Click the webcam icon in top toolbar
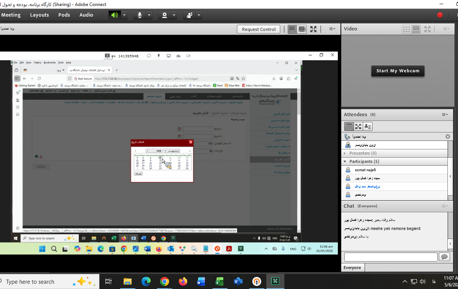458x289 pixels. click(x=165, y=15)
